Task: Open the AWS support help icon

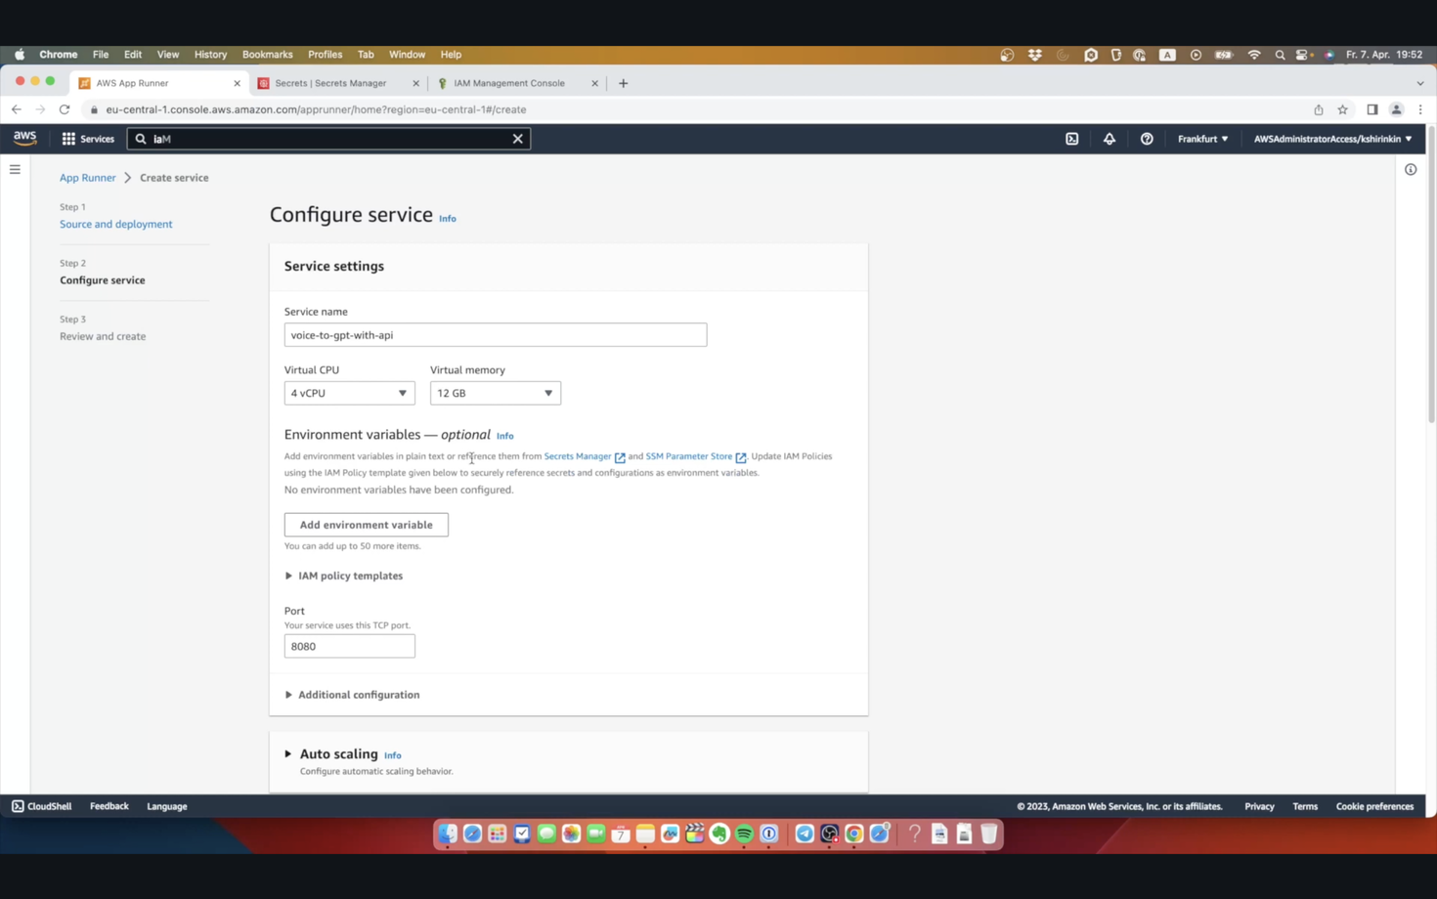Action: pos(1147,139)
